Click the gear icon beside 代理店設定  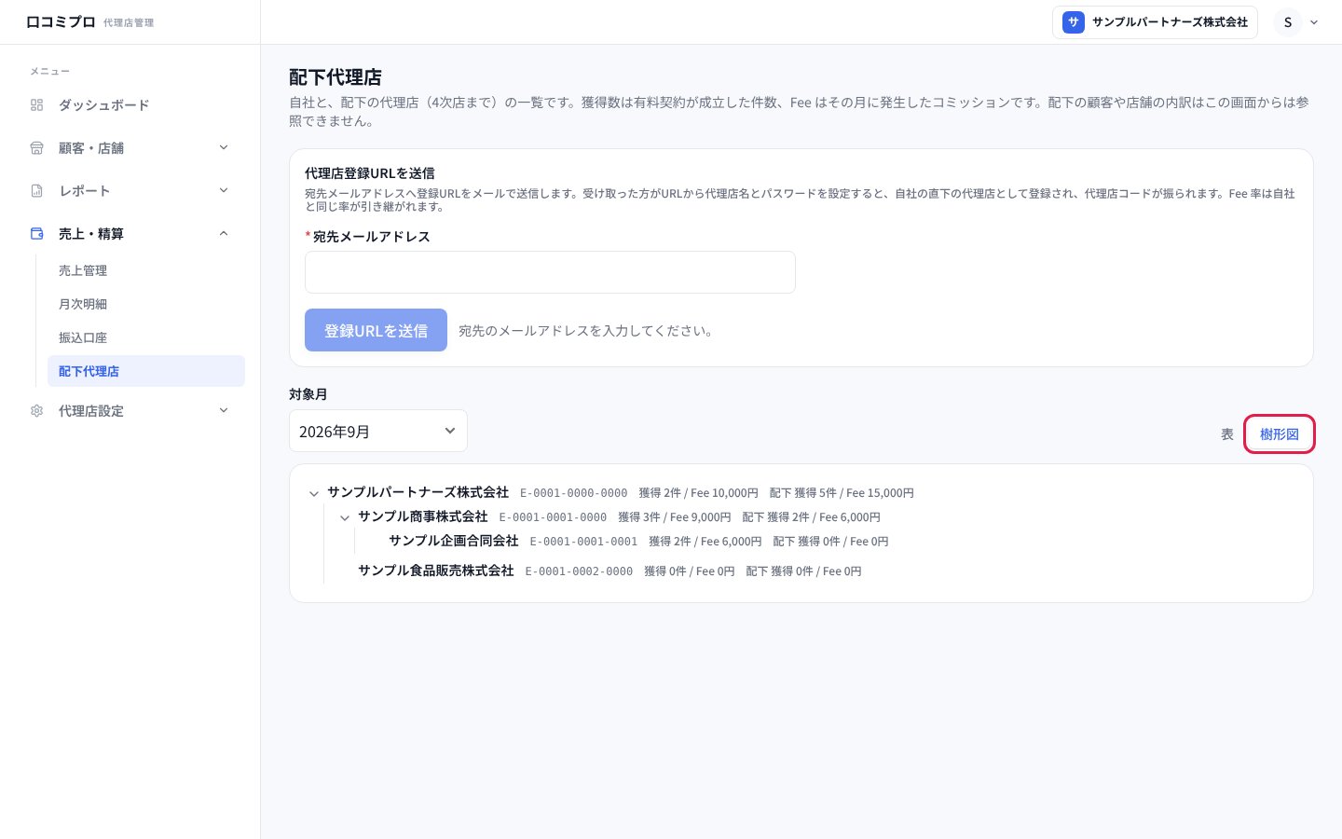click(x=37, y=411)
